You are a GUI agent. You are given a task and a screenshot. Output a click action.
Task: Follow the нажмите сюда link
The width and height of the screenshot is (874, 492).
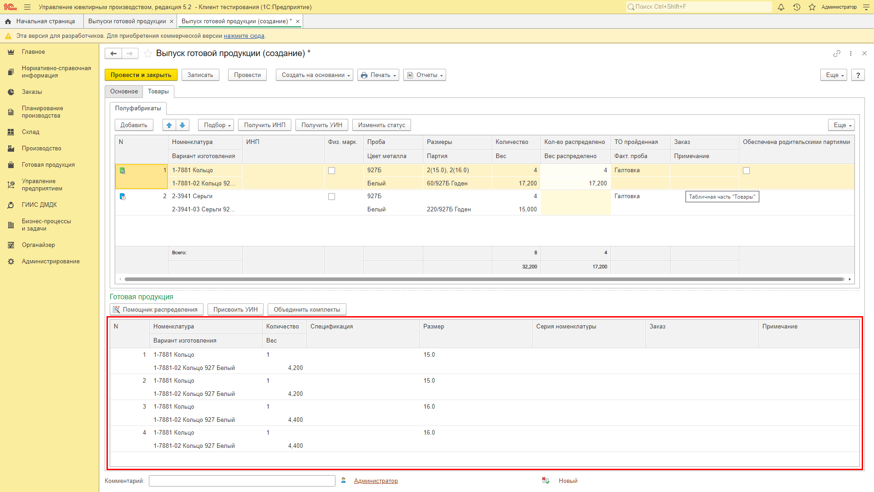coord(244,36)
